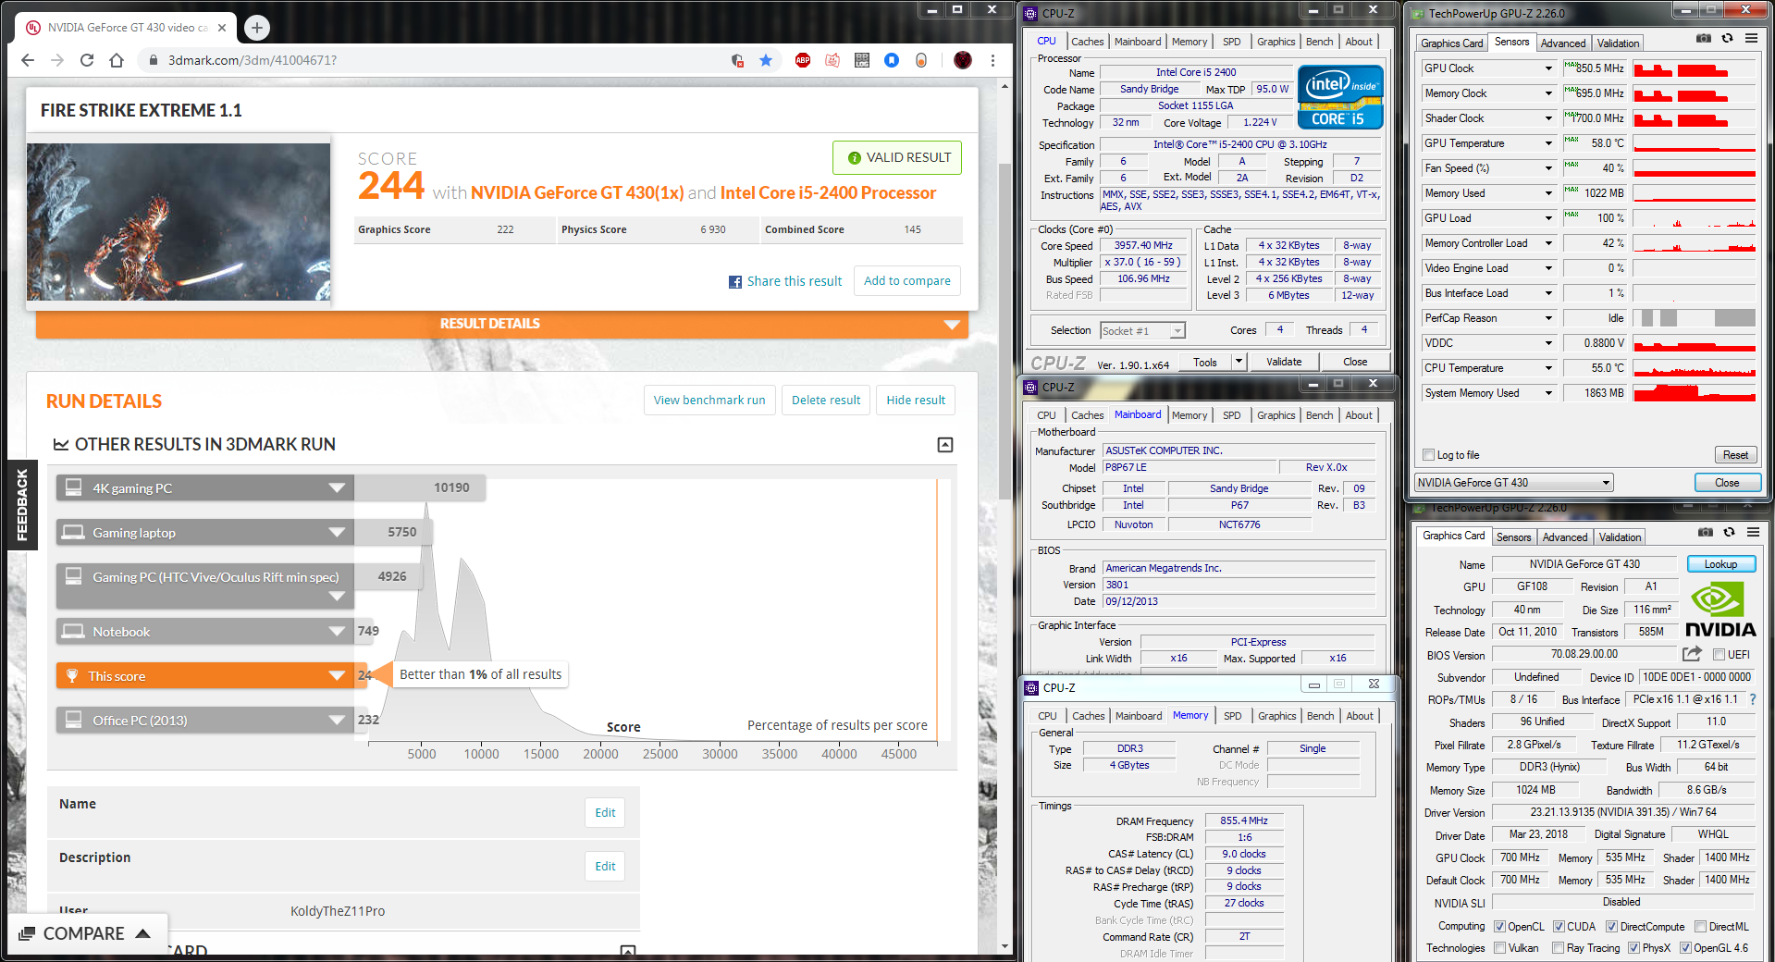Open the BBLog extension icon

click(x=862, y=60)
